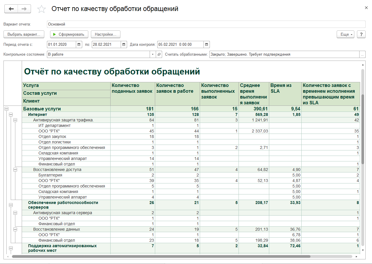Screen dimensions: 372x264
Task: Collapse the Восстановление доступа group
Action: point(16,170)
